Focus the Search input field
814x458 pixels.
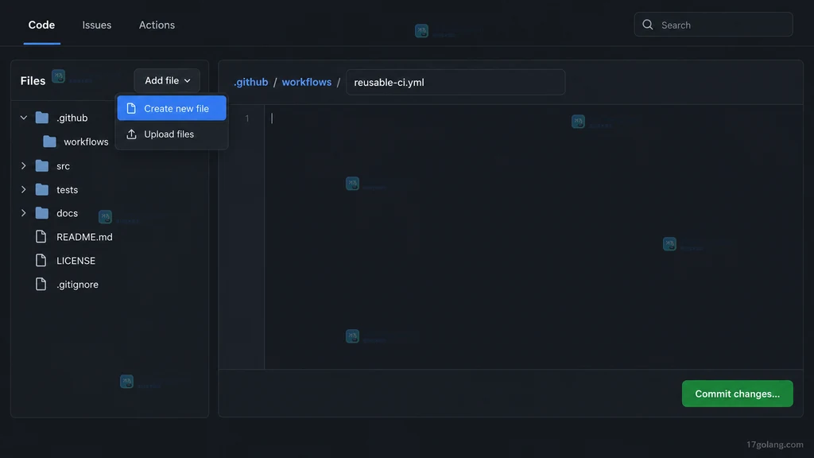point(713,25)
